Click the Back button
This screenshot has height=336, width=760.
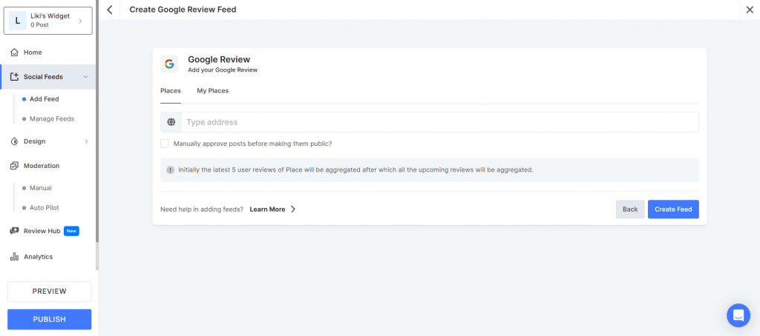[x=630, y=209]
